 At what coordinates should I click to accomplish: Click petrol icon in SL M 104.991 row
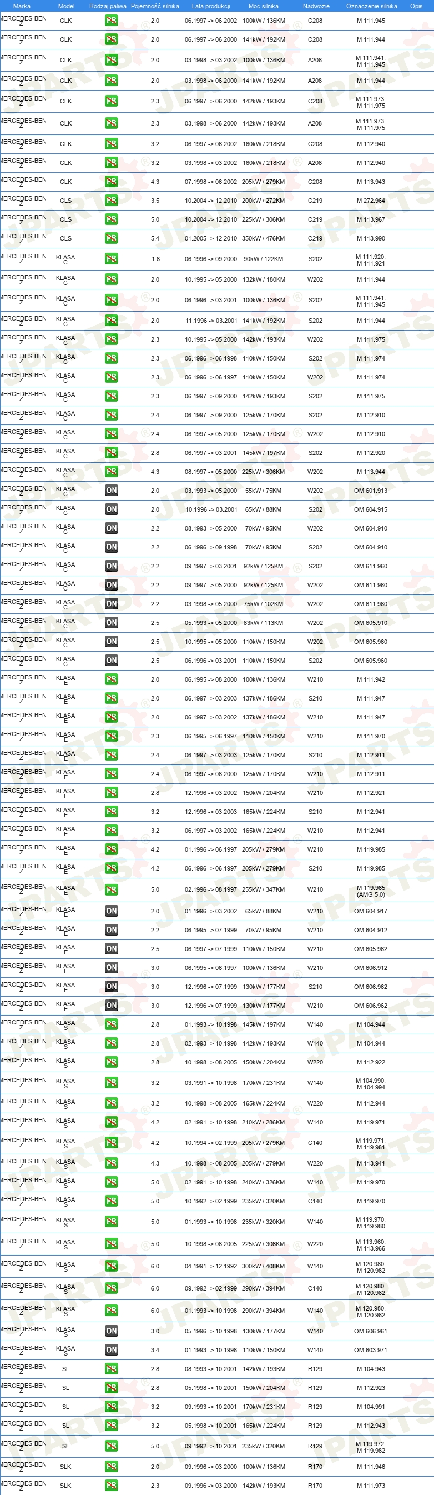coord(111,1407)
